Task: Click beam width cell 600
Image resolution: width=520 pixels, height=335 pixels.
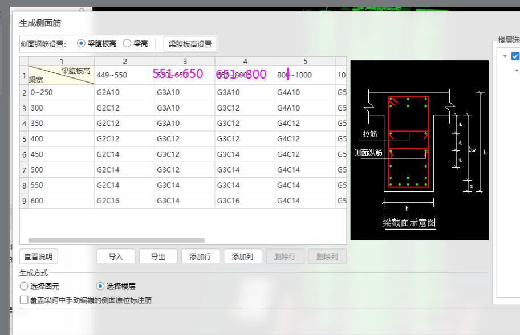Action: coord(62,201)
